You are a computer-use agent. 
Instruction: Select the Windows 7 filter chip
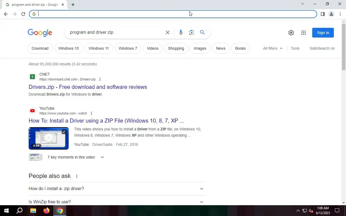pos(128,48)
